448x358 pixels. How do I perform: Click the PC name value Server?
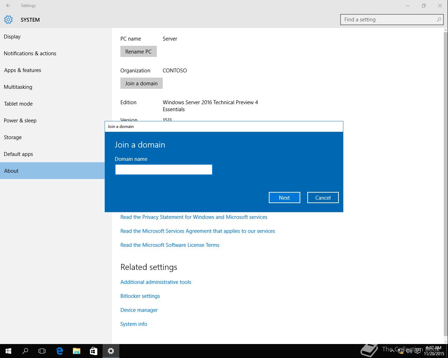tap(170, 39)
